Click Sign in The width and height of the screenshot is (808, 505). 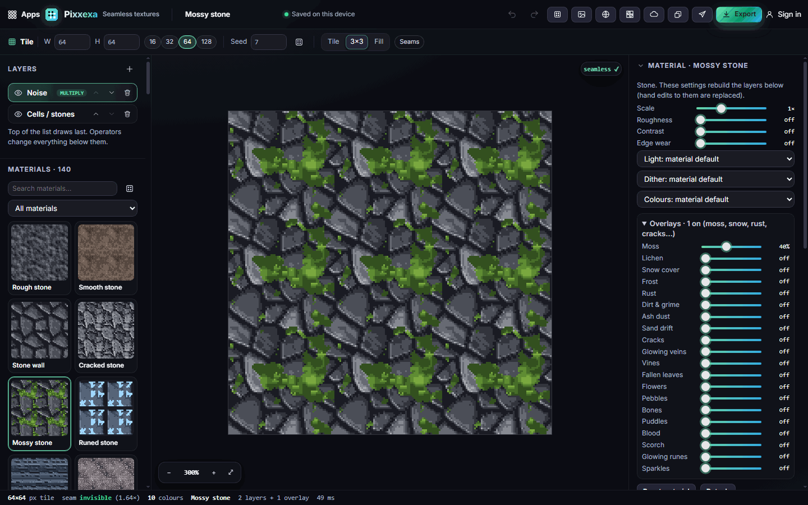click(x=784, y=15)
